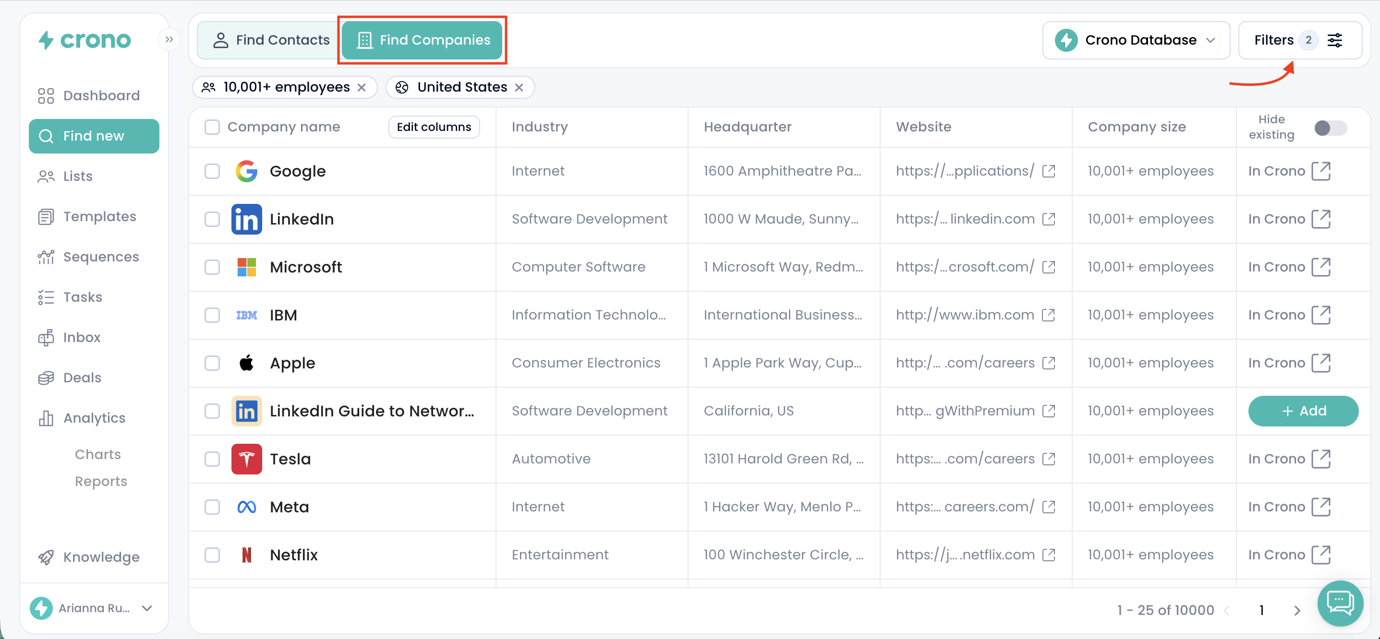The height and width of the screenshot is (639, 1380).
Task: Go to next results page
Action: click(1297, 611)
